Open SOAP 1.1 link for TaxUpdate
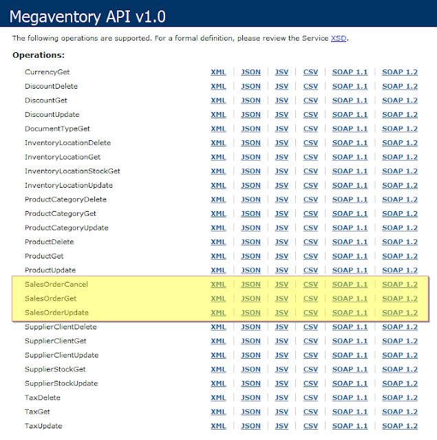 pos(350,426)
